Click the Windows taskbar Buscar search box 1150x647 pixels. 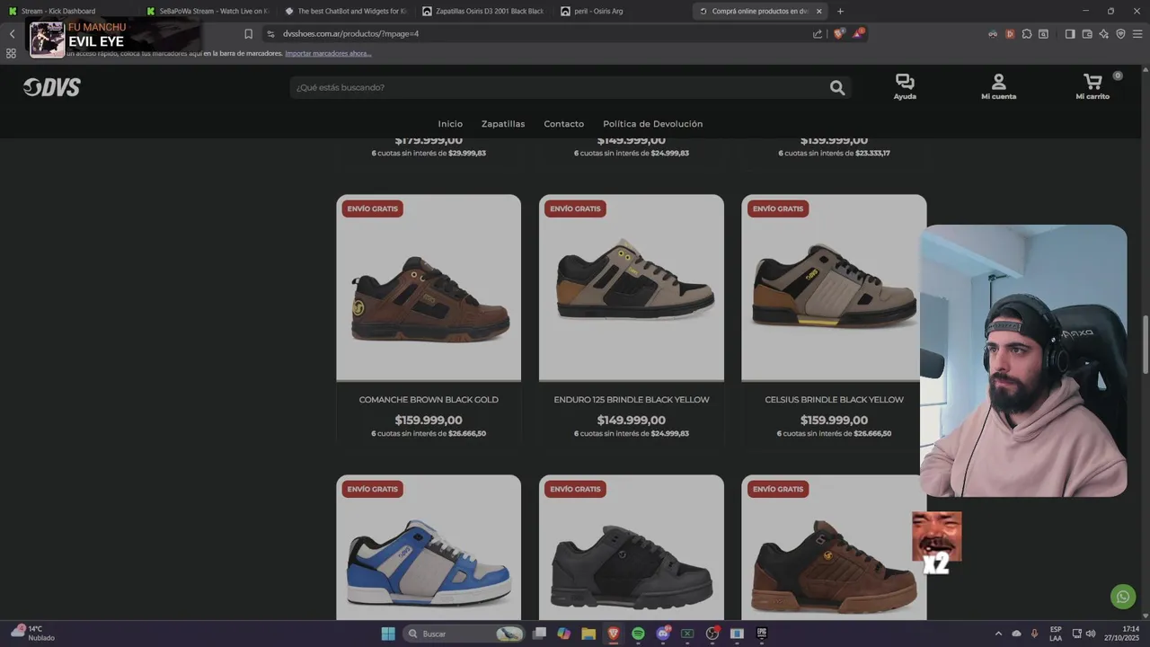(464, 634)
